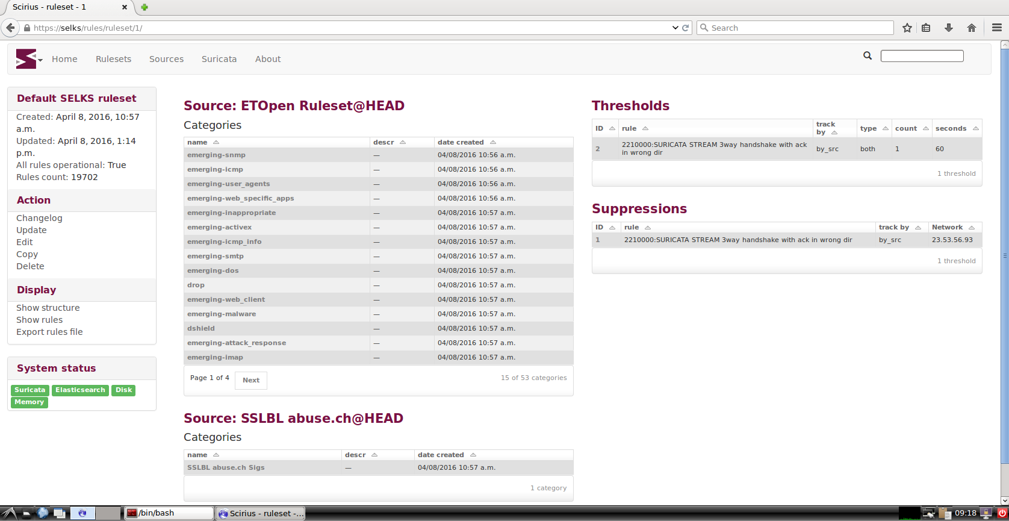
Task: Open the Suricata navigation item
Action: (x=219, y=59)
